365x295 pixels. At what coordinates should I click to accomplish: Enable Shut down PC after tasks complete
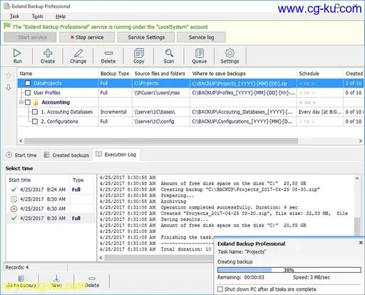tap(220, 289)
